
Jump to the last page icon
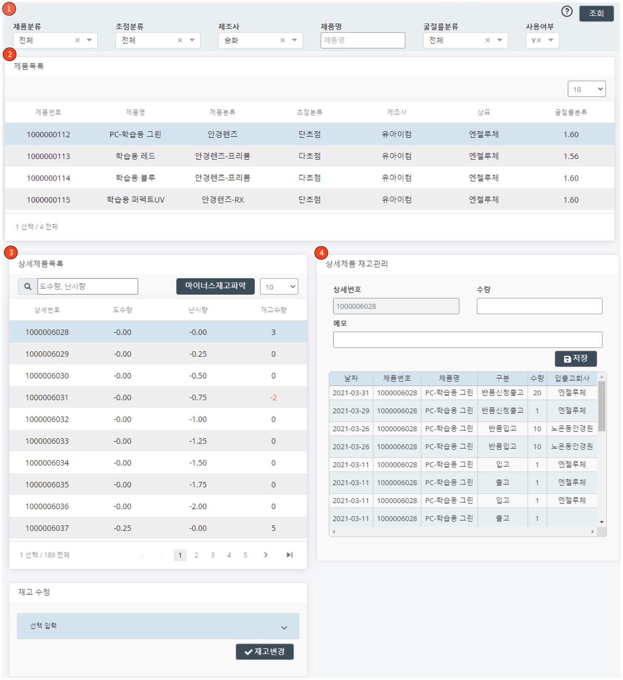click(290, 555)
